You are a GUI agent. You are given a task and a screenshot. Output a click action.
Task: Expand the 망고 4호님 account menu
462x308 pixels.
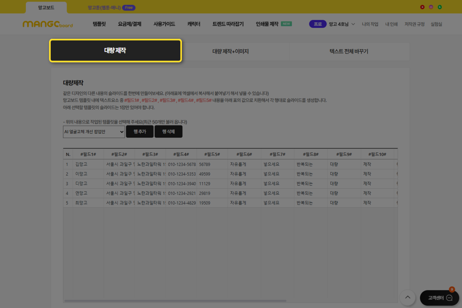(342, 24)
